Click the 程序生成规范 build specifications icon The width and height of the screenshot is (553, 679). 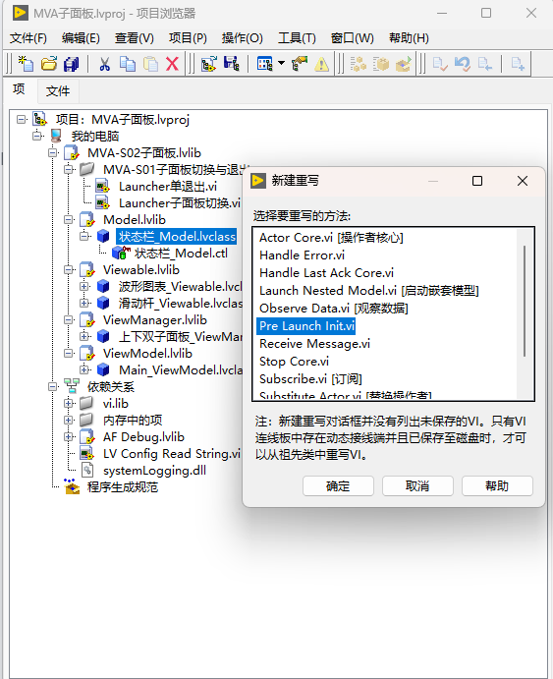click(72, 486)
